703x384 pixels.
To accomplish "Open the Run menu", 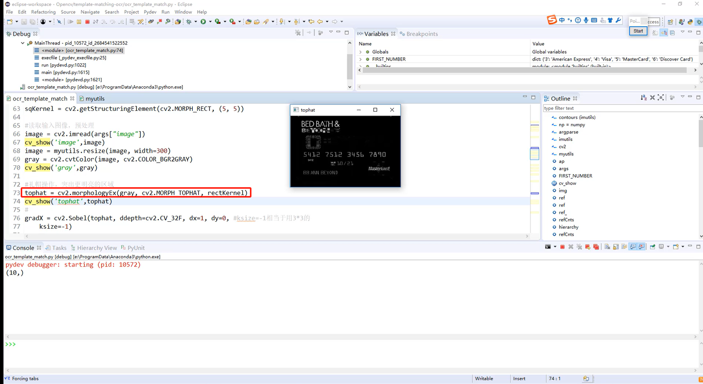I will click(x=165, y=12).
